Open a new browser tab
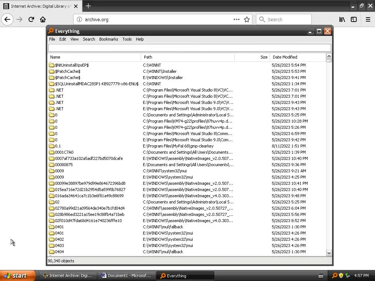This screenshot has height=281, width=375. pos(88,6)
